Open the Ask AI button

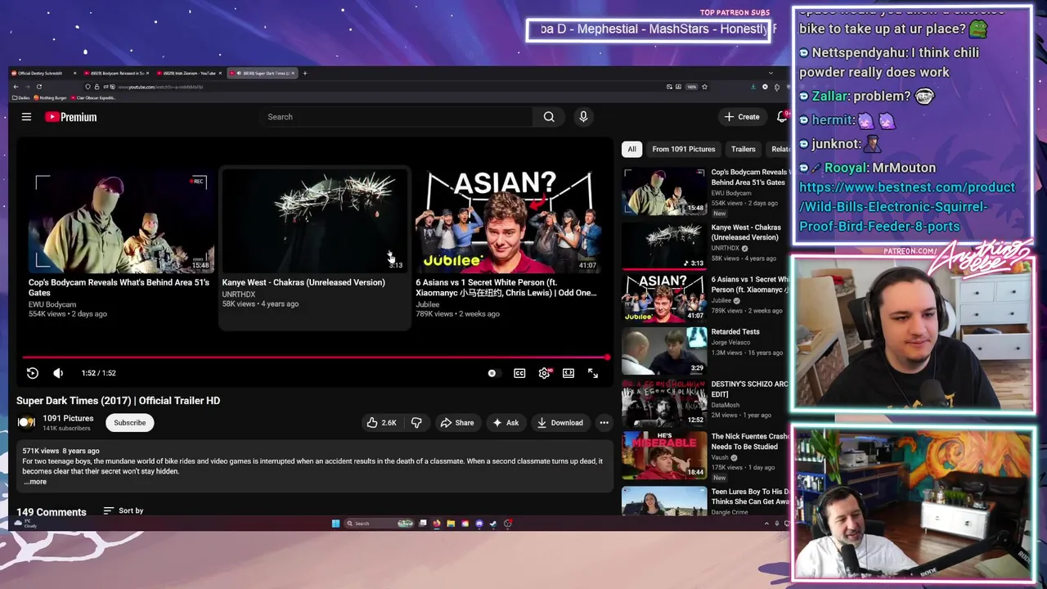click(506, 423)
